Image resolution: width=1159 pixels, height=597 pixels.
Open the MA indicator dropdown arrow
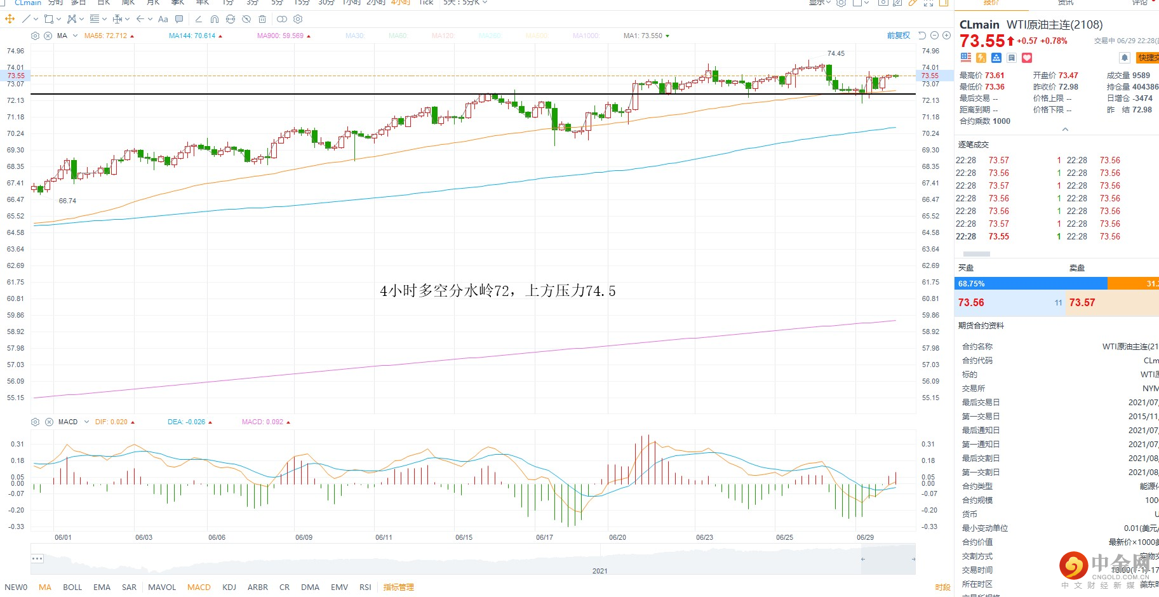point(75,36)
